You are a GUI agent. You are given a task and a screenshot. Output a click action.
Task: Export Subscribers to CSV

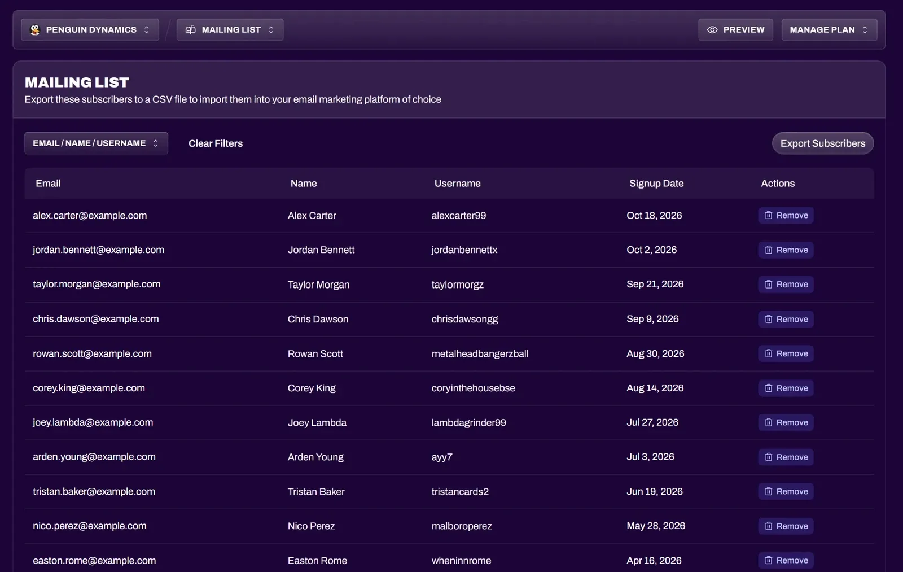pos(823,143)
